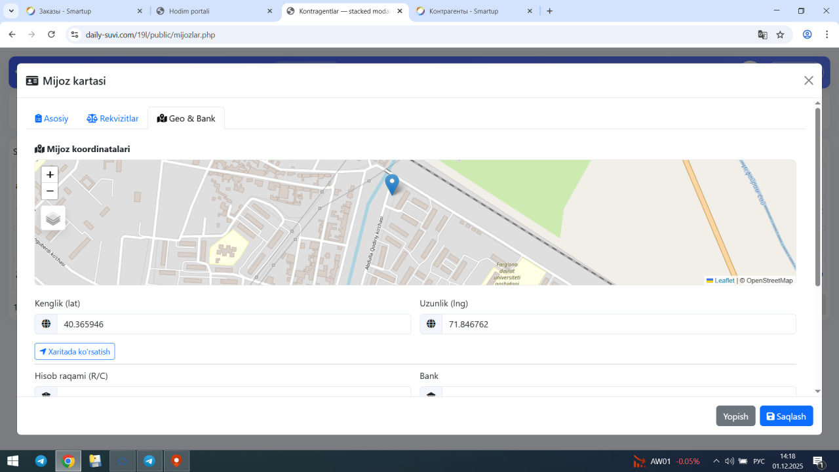The image size is (839, 472).
Task: Select the Geo & Bank tab
Action: click(x=186, y=119)
